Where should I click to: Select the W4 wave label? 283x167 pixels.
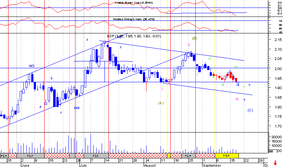76,108
